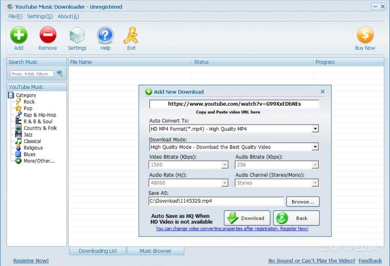The image size is (390, 266).
Task: Click the app icon in the title bar
Action: pos(10,7)
